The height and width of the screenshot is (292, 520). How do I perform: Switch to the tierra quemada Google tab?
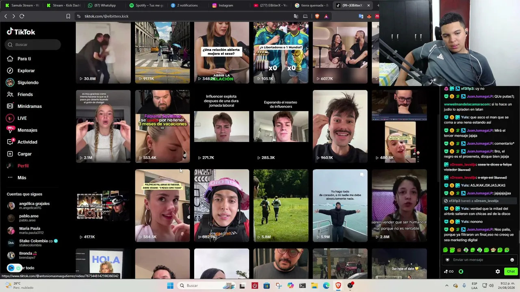[x=312, y=5]
